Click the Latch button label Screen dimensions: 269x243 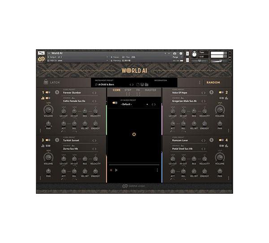[x=55, y=82]
